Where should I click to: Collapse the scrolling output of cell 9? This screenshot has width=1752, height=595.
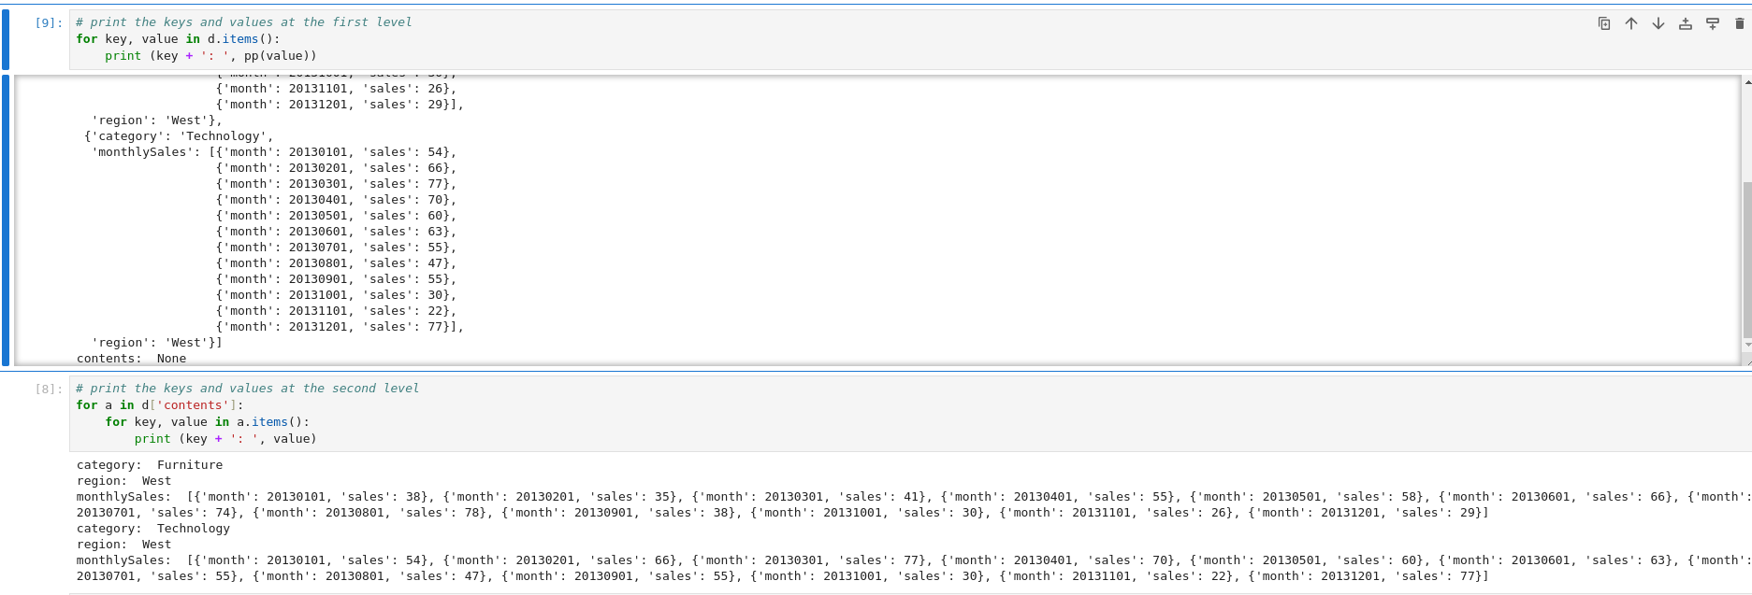point(6,220)
